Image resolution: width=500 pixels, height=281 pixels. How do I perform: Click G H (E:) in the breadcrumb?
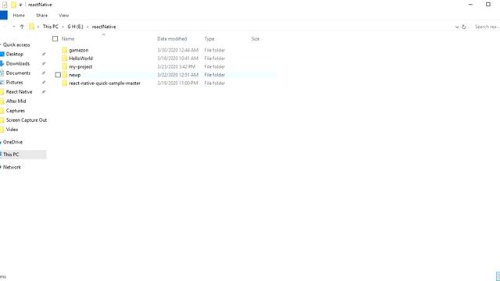[75, 27]
